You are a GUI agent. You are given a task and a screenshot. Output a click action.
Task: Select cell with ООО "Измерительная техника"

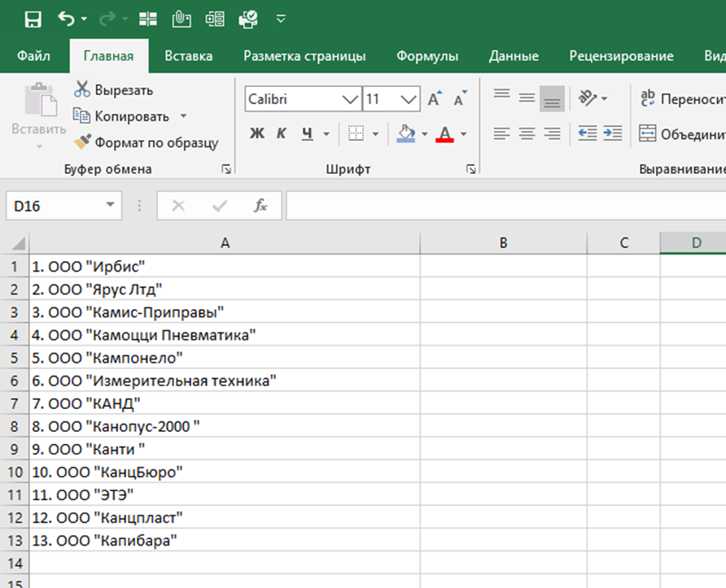[x=225, y=381]
